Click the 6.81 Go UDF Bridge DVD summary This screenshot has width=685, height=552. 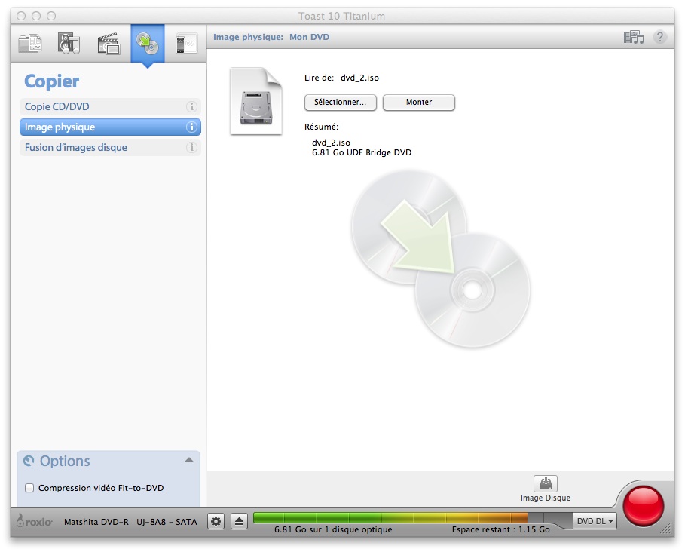(x=362, y=152)
